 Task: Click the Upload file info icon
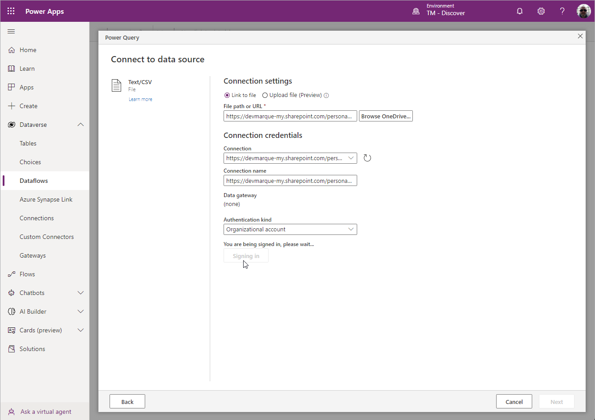click(x=326, y=95)
